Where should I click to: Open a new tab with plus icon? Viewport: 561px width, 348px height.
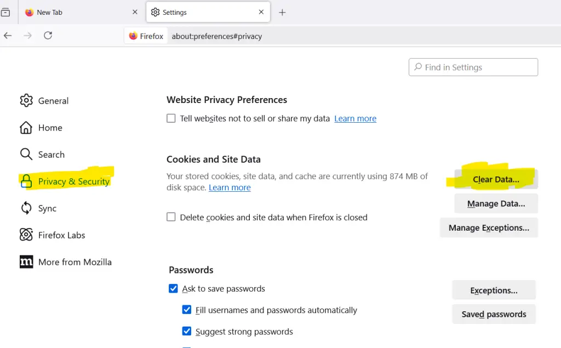(x=282, y=13)
